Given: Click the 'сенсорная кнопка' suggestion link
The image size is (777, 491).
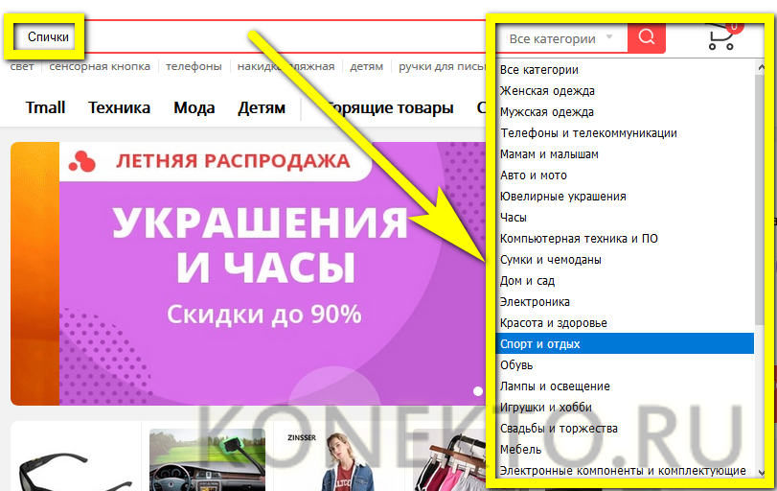Looking at the screenshot, I should 100,67.
